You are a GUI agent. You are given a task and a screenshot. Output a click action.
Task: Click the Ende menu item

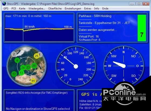[105, 8]
